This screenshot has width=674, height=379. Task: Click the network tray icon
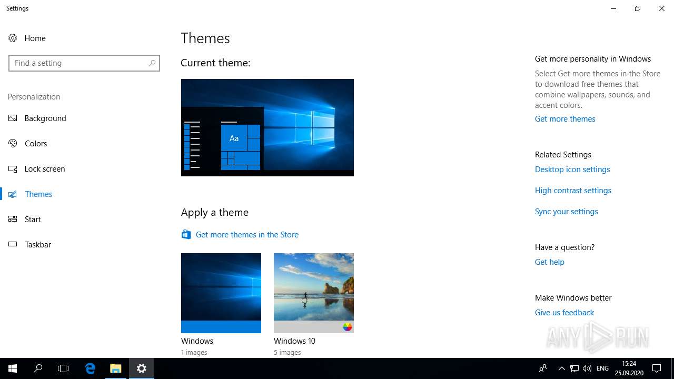click(x=574, y=368)
